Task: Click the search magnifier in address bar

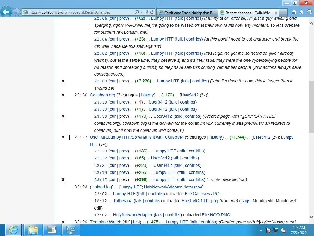Action: click(137, 12)
